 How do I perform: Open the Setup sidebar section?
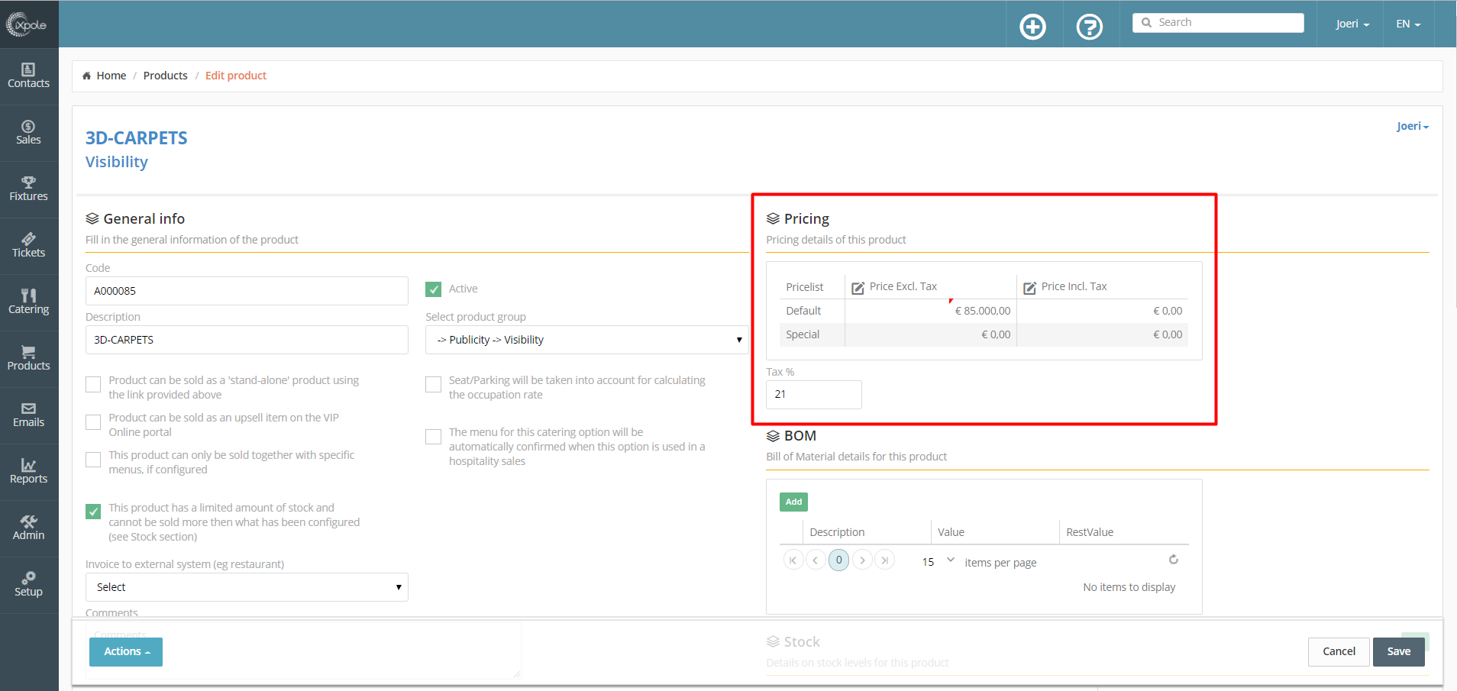click(29, 585)
